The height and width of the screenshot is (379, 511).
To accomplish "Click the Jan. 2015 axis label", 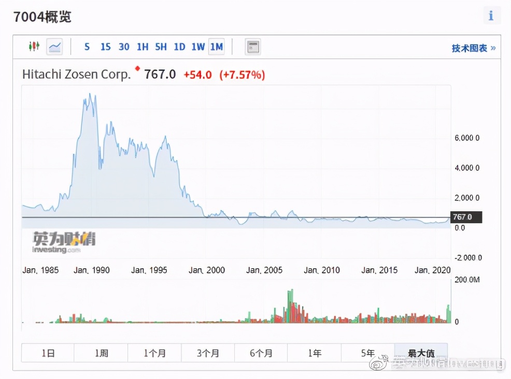I will tap(379, 270).
